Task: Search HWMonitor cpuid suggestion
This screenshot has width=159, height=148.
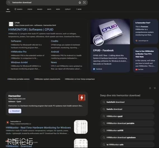Action: (127, 116)
